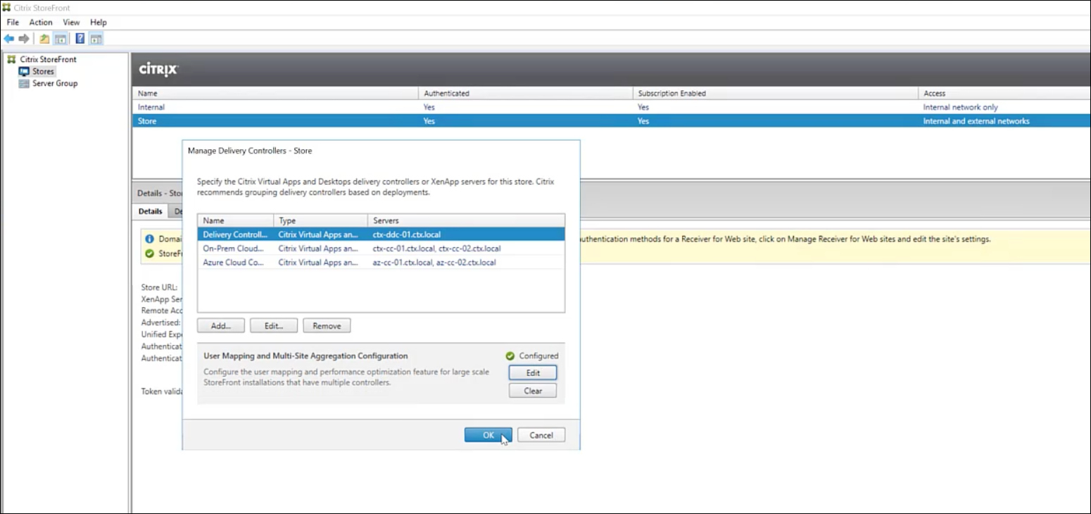Click the Authenticated column header

(x=525, y=93)
